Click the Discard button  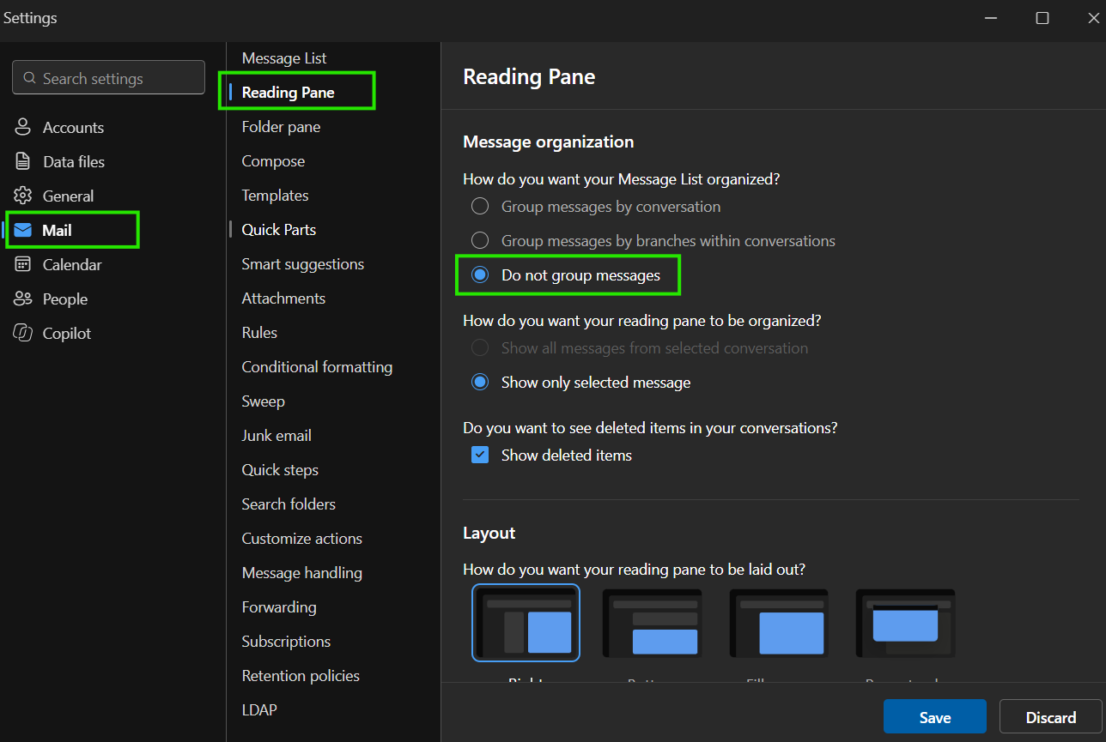1051,717
